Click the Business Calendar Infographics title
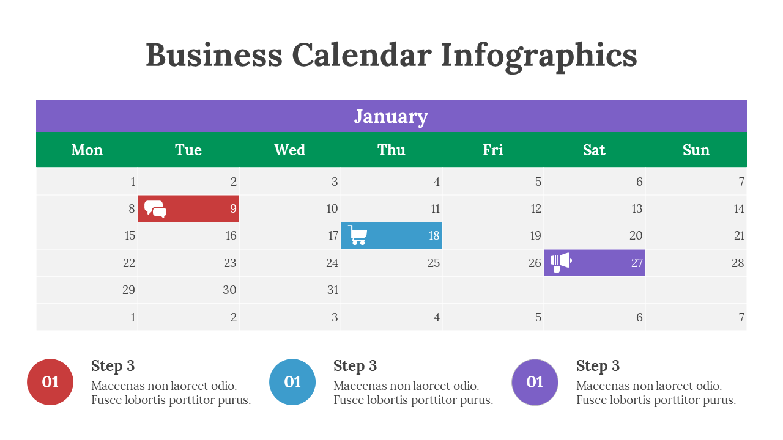 (391, 55)
